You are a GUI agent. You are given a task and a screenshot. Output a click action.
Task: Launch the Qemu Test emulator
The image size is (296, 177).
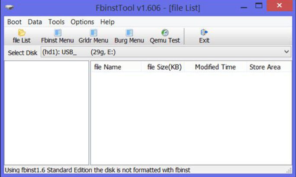point(165,36)
